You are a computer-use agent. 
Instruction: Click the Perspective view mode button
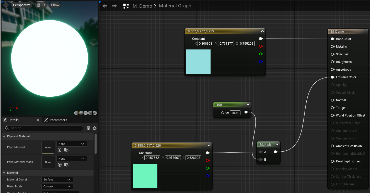[22, 5]
